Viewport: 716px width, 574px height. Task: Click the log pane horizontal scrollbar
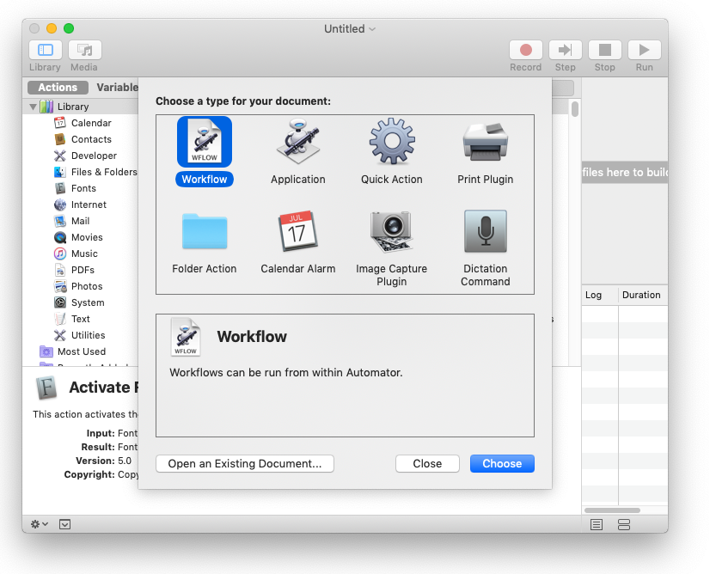(612, 510)
